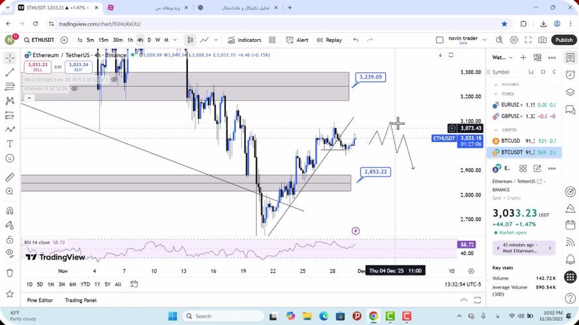The height and width of the screenshot is (325, 579).
Task: Take a snapshot with the camera icon
Action: click(x=543, y=40)
